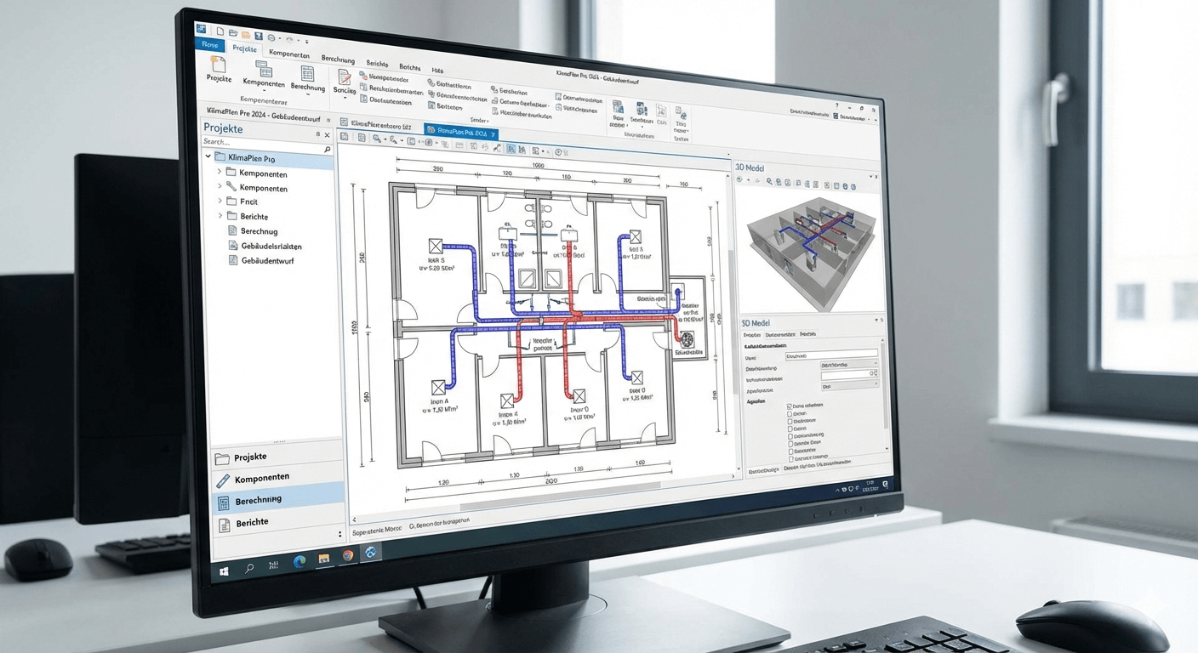Toggle the checked checkbox in the properties list

click(x=790, y=406)
